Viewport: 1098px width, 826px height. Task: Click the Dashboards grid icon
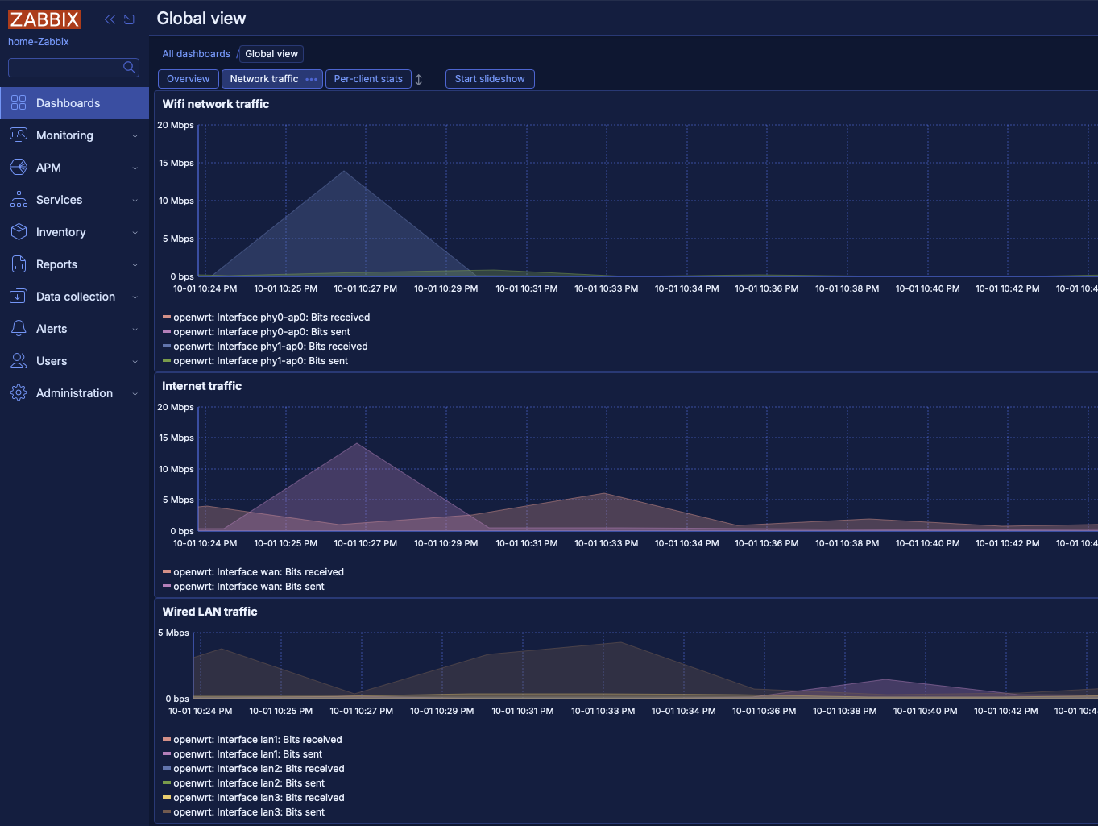[x=19, y=103]
